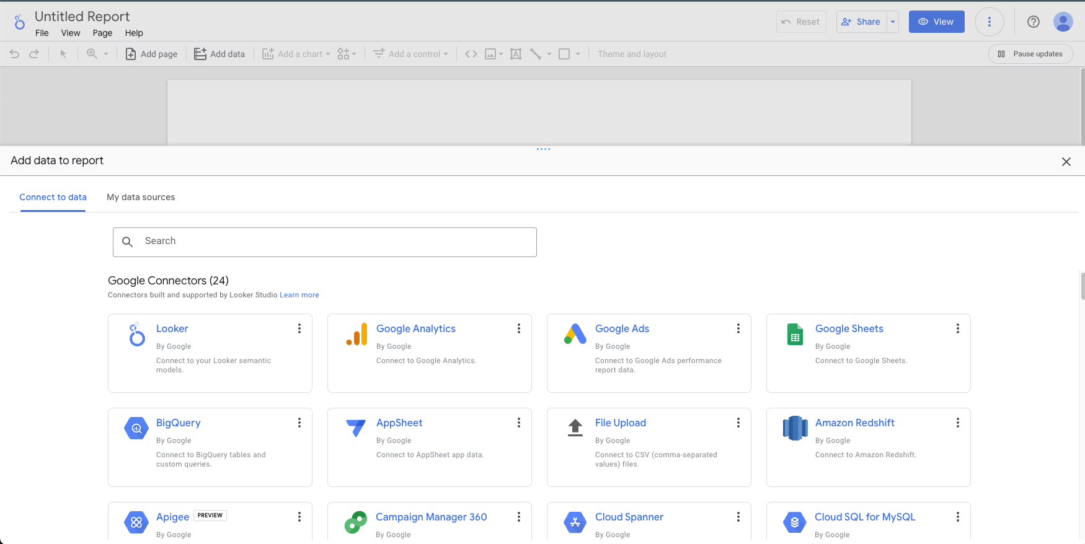This screenshot has height=544, width=1085.
Task: Redo the last action
Action: 34,54
